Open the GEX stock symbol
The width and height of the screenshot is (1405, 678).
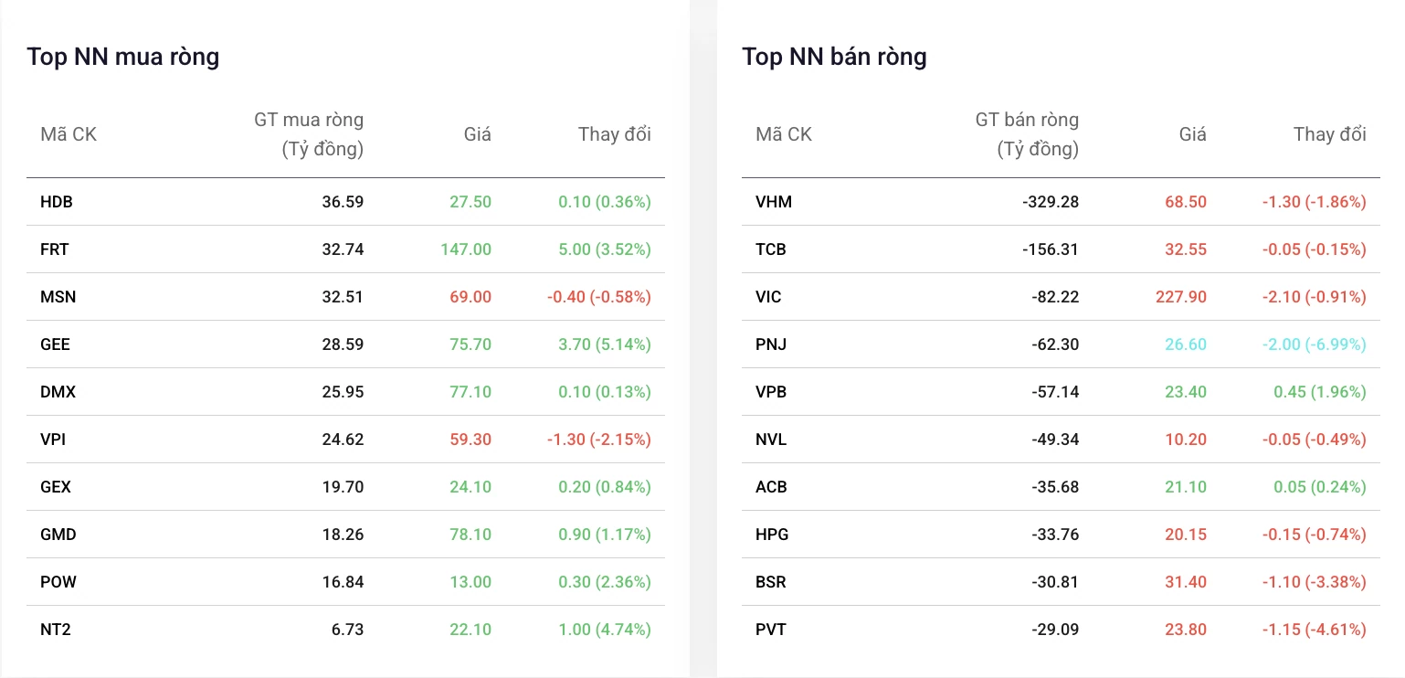(x=56, y=487)
